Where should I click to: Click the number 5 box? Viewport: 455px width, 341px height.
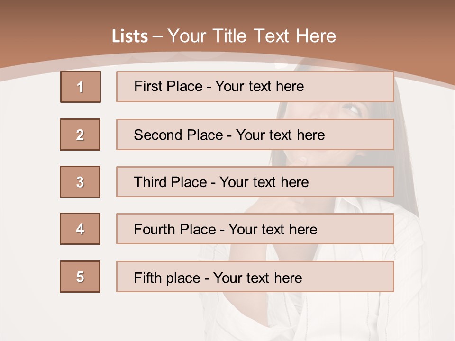[80, 277]
